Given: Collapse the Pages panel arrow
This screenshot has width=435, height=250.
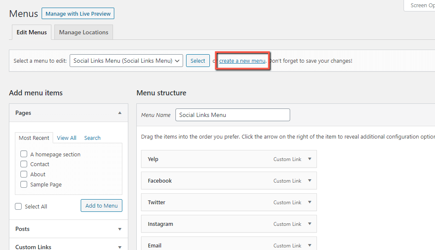Looking at the screenshot, I should pos(120,113).
